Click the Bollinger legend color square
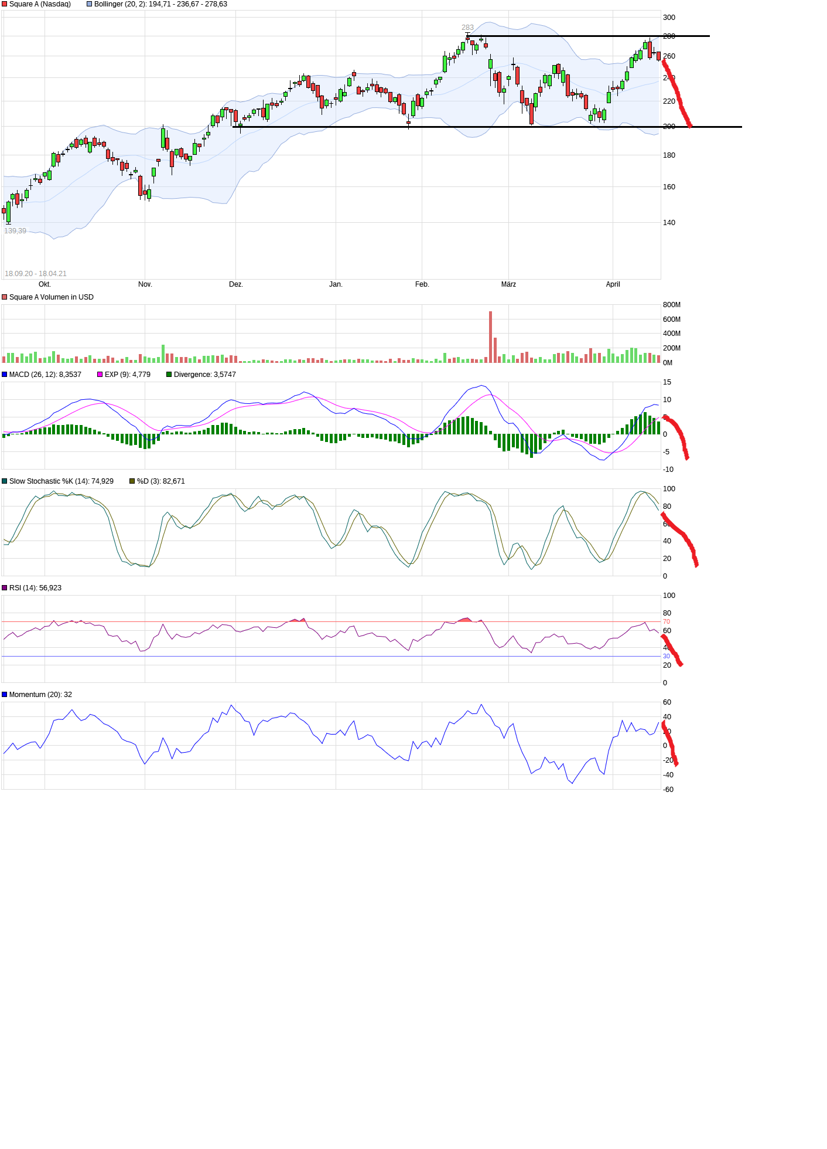The width and height of the screenshot is (827, 1149). [89, 4]
